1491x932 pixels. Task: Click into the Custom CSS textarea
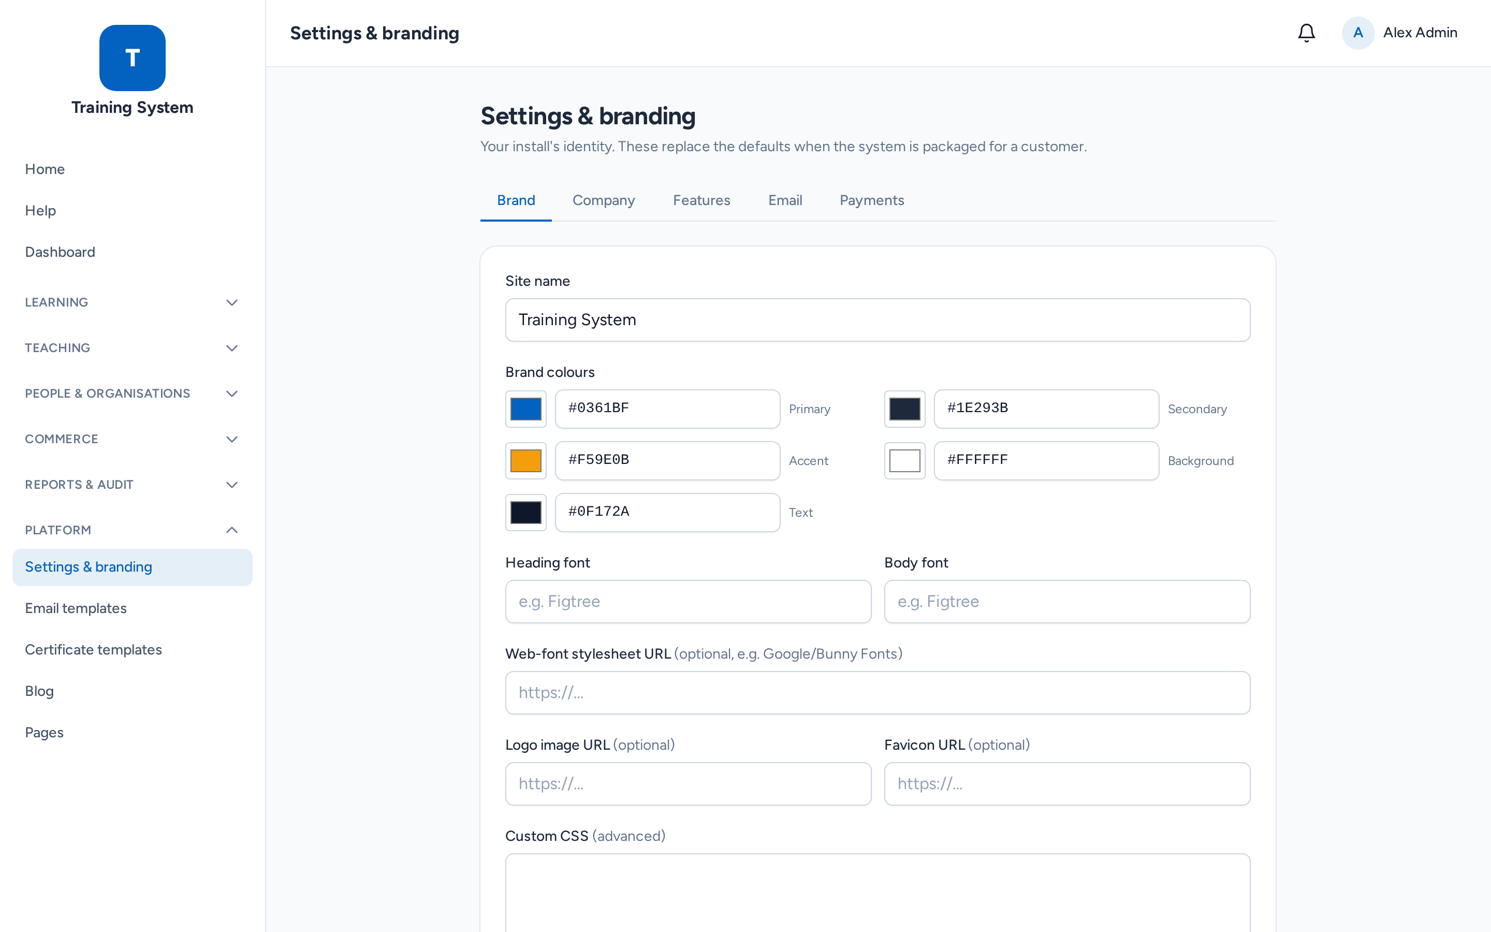[x=878, y=893]
